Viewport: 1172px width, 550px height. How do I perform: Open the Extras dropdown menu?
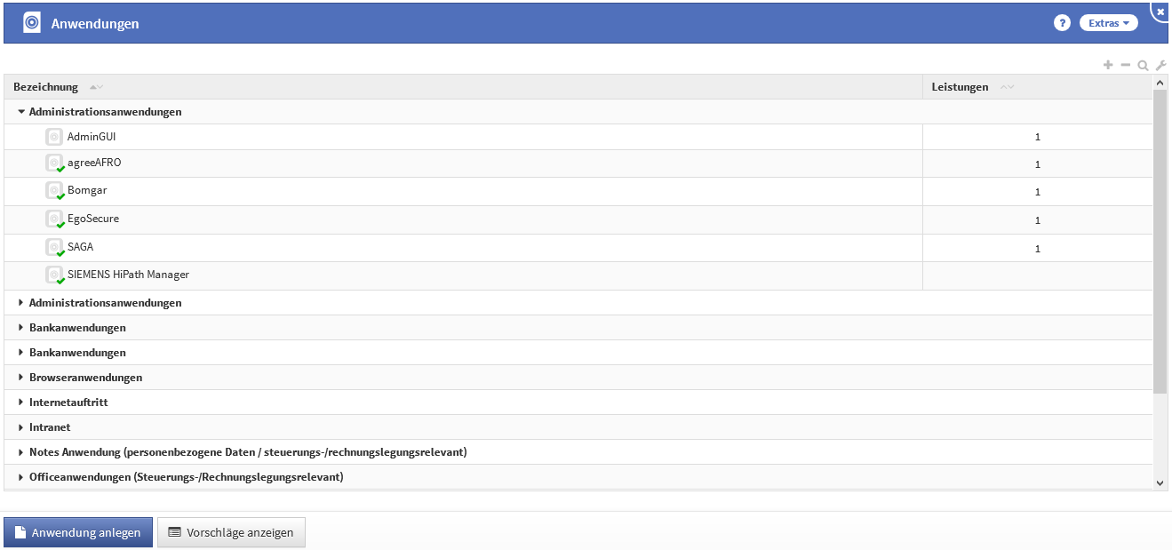pos(1108,23)
